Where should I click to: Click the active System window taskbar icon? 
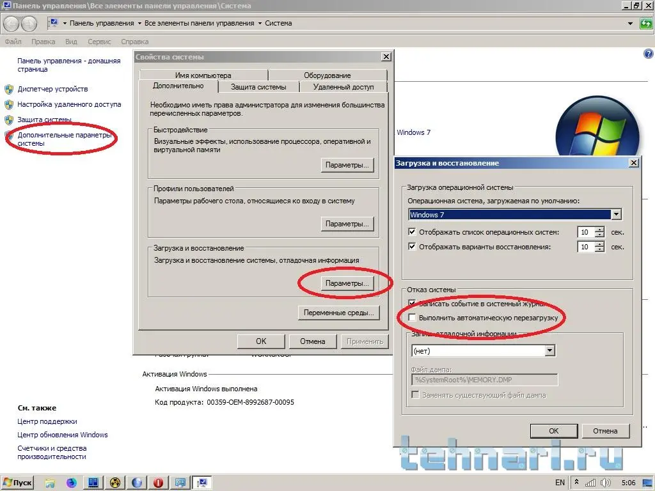pos(202,483)
